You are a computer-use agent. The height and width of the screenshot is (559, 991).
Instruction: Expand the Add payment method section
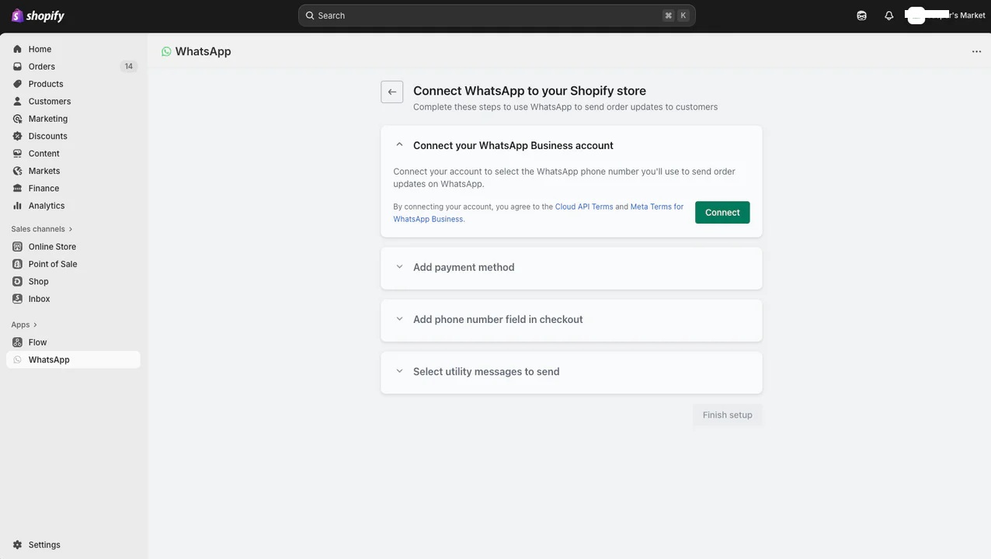coord(399,267)
